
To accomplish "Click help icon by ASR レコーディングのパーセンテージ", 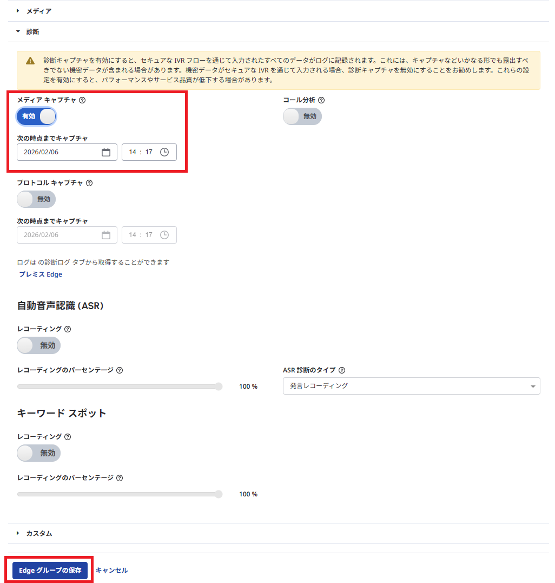I will (120, 370).
